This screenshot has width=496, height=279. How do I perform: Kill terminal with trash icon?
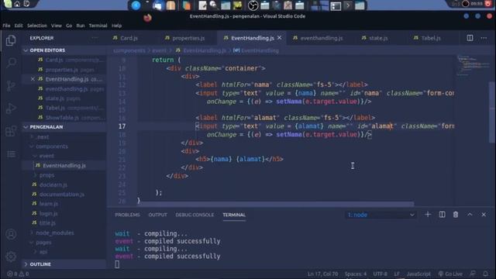click(456, 215)
